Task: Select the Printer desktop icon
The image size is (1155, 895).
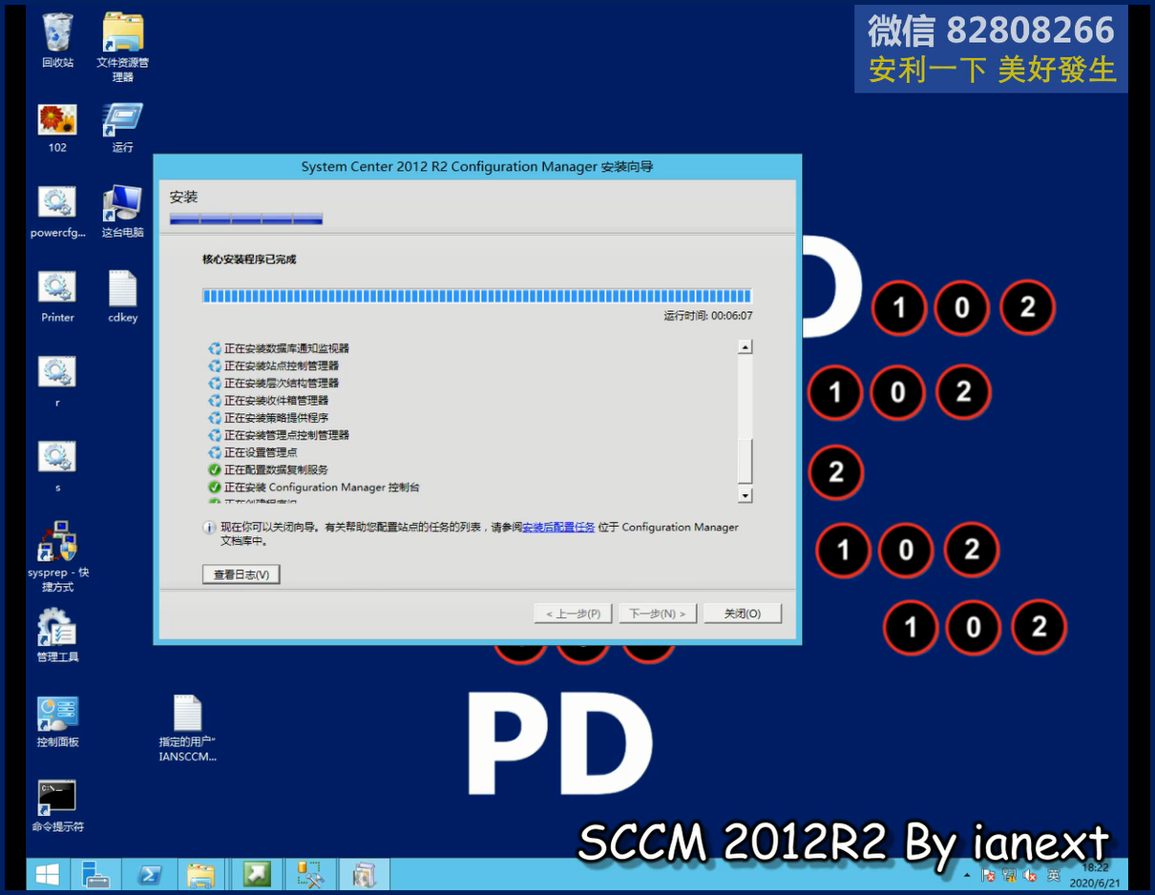Action: click(x=57, y=297)
